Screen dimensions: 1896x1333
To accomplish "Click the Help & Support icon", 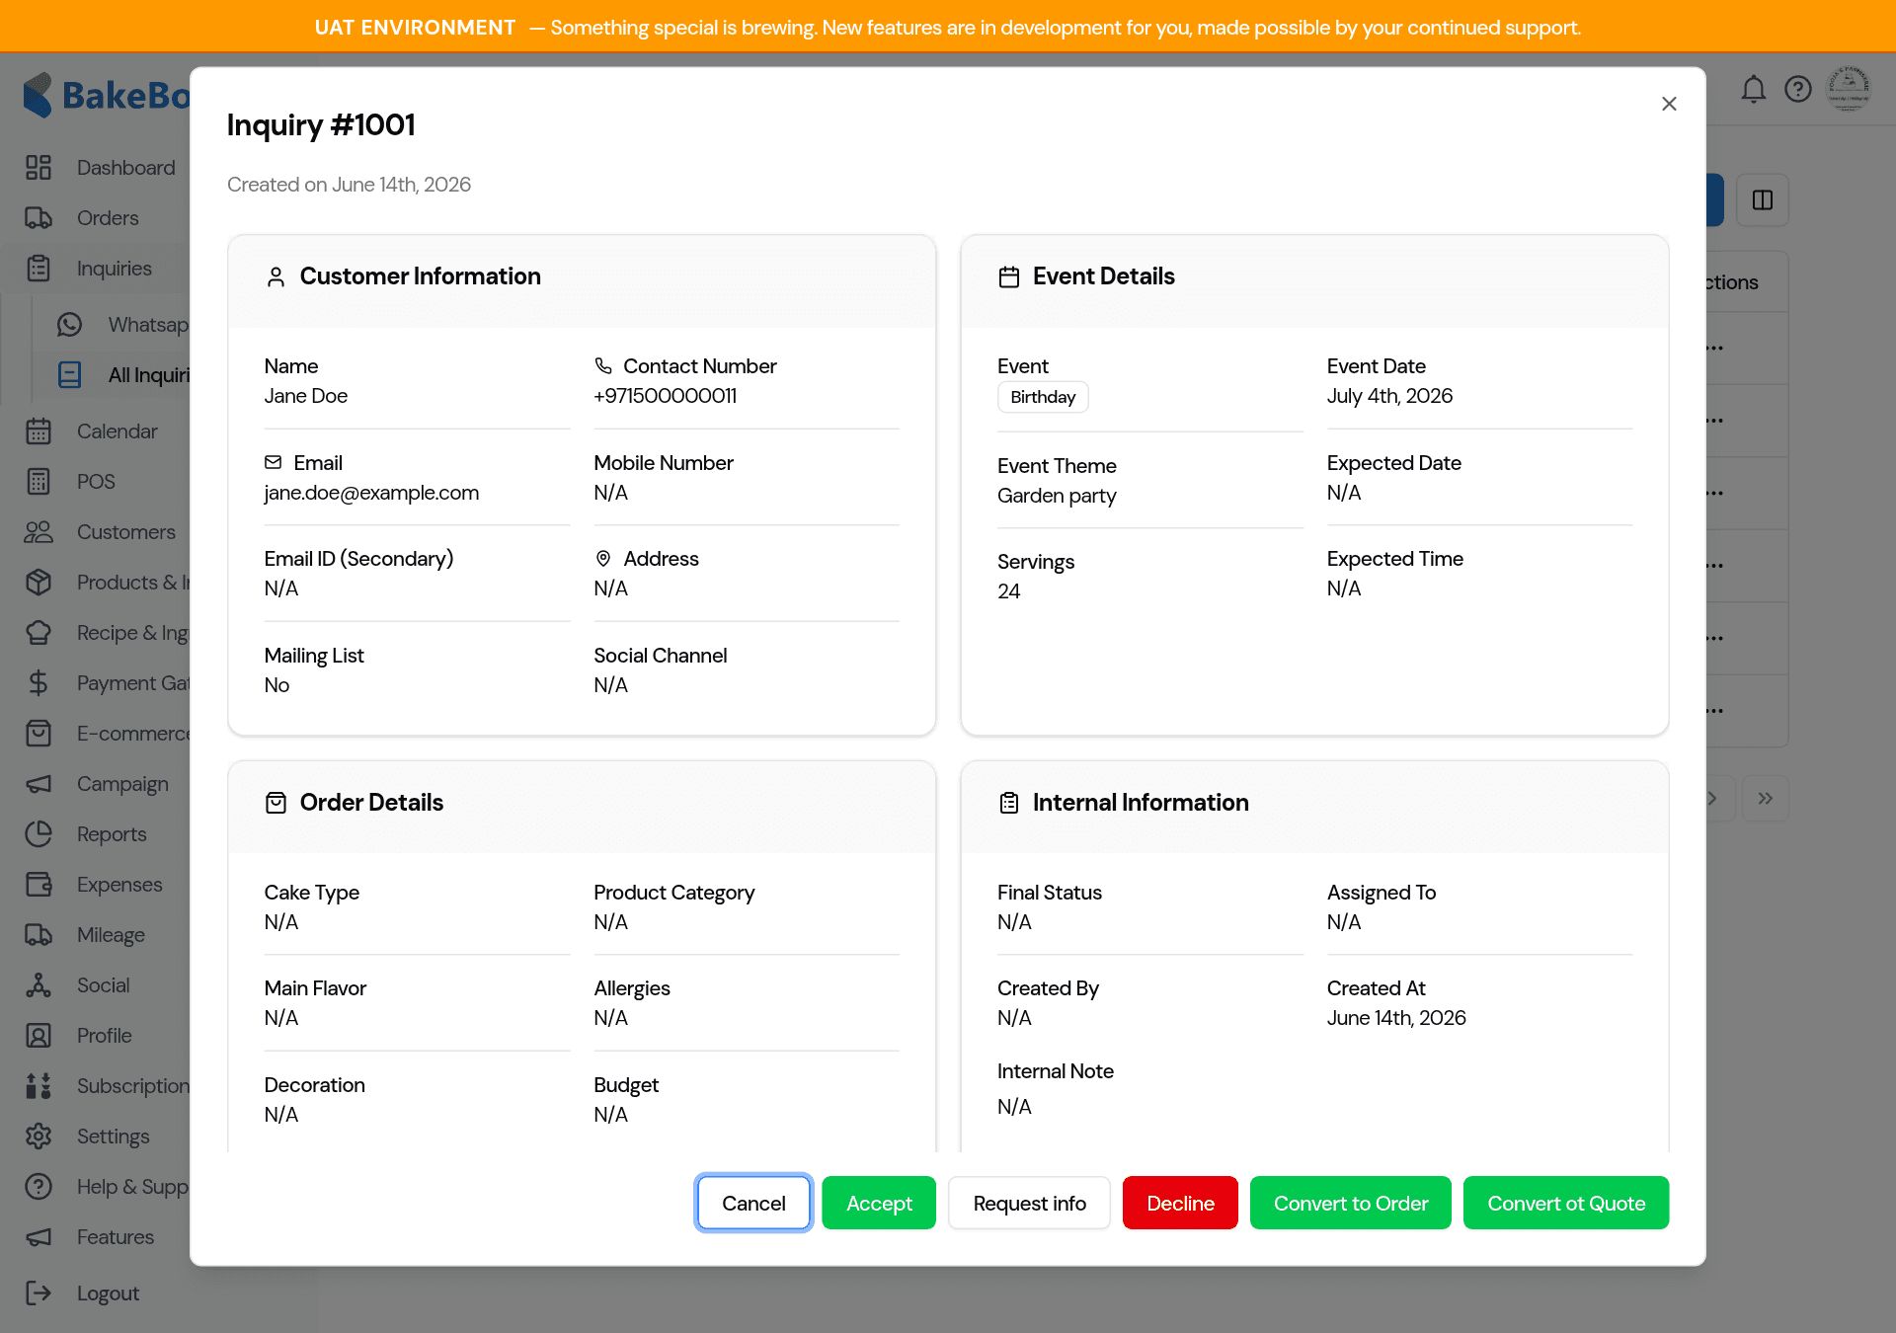I will tap(39, 1187).
